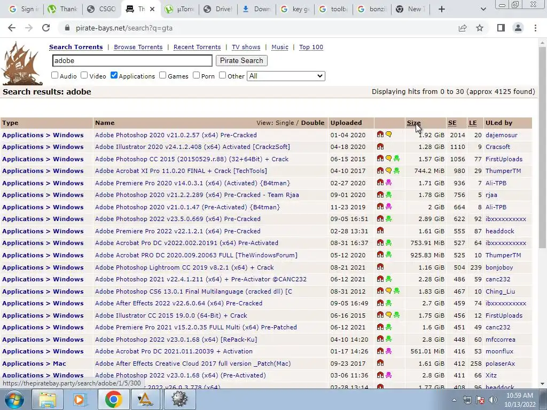Screen dimensions: 547x410
Task: Switch to the New Tab tab
Action: coord(410,9)
